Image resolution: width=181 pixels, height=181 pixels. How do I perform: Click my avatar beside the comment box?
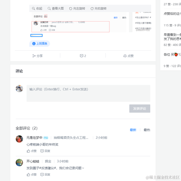tap(19, 89)
